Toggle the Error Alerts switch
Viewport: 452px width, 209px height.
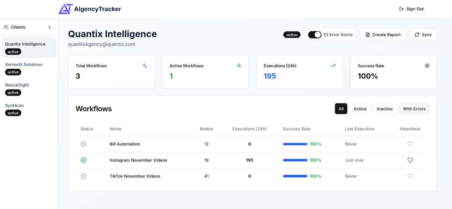[x=315, y=34]
